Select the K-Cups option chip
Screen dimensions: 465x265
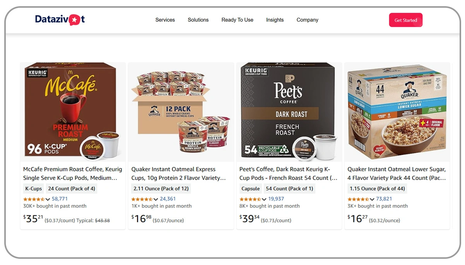(x=34, y=189)
